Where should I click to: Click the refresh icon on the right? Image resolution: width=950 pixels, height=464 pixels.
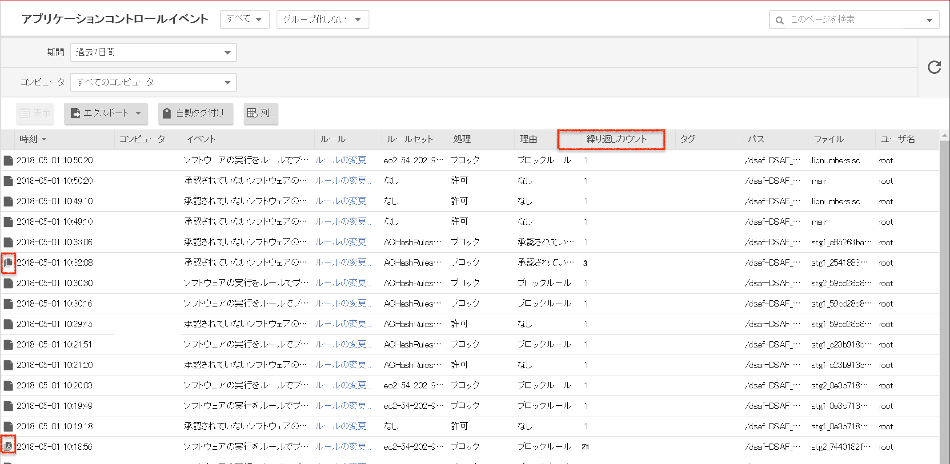click(934, 67)
